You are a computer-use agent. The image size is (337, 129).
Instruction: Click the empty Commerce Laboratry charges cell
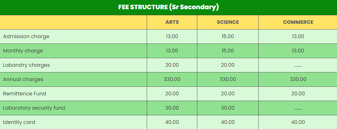[x=298, y=66]
